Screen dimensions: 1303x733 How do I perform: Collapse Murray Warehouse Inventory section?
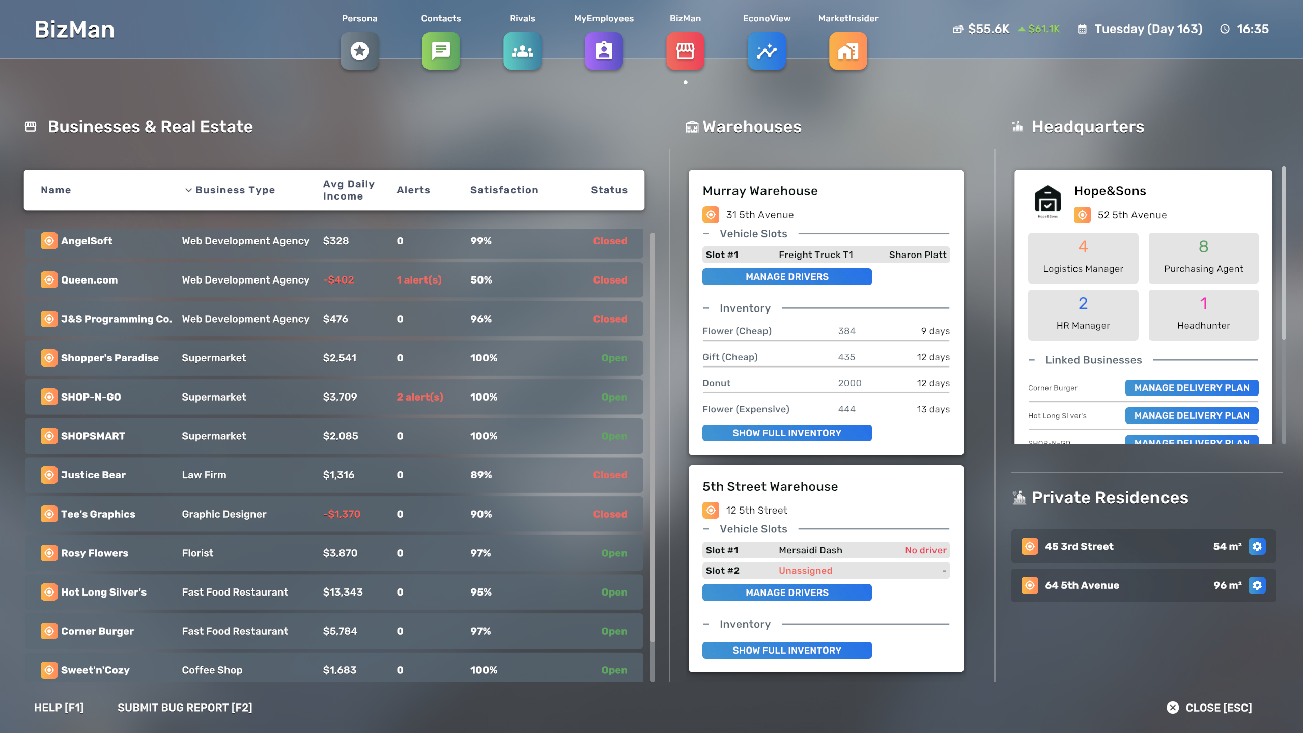click(x=706, y=308)
